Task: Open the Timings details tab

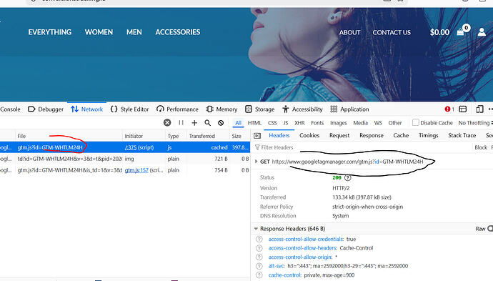Action: pos(428,135)
